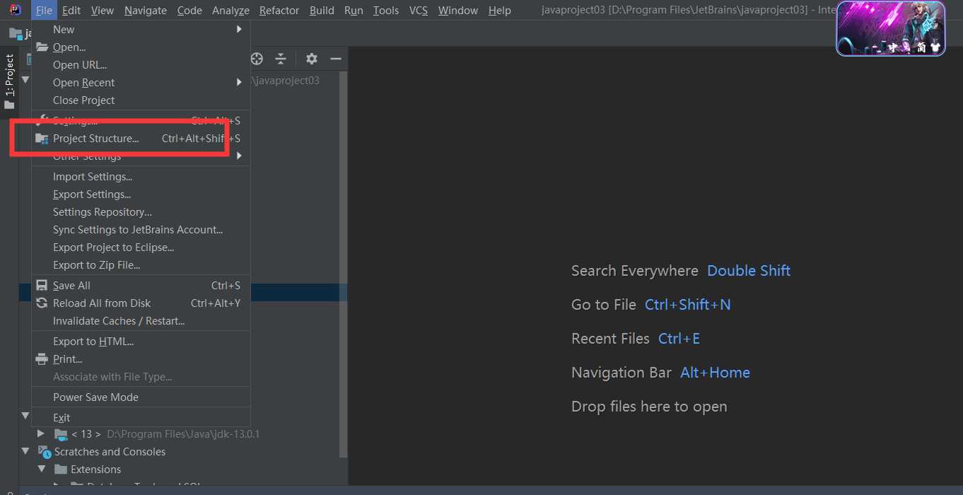Choose Print... menu entry
Screen dimensions: 963x495
click(x=141, y=359)
